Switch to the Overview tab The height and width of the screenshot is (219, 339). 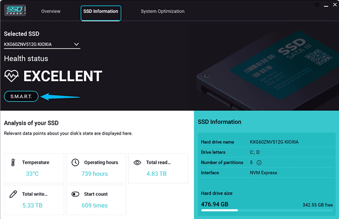51,11
